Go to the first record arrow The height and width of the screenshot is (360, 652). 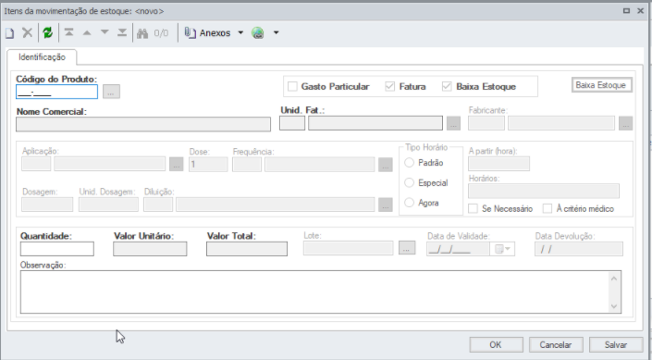click(69, 32)
